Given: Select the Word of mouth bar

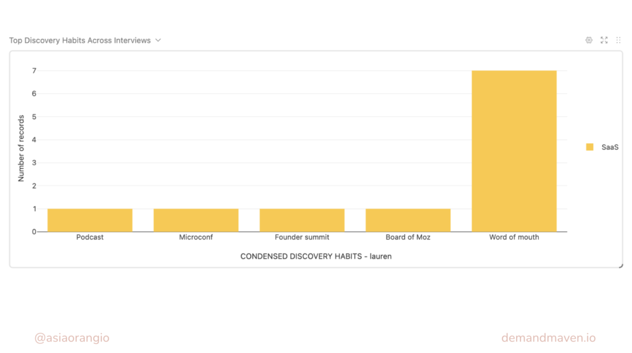Looking at the screenshot, I should click(x=514, y=151).
